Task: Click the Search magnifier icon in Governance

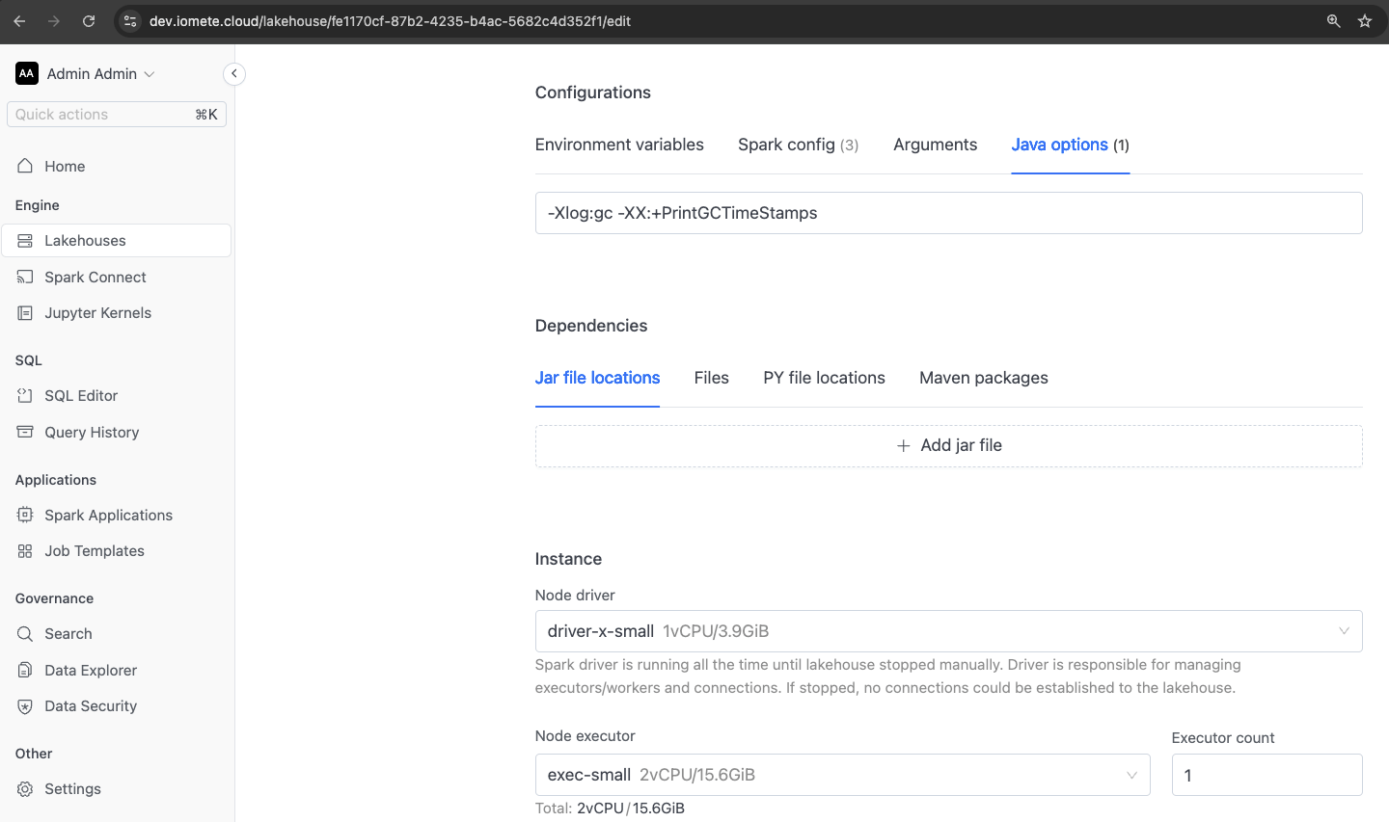Action: pos(25,634)
